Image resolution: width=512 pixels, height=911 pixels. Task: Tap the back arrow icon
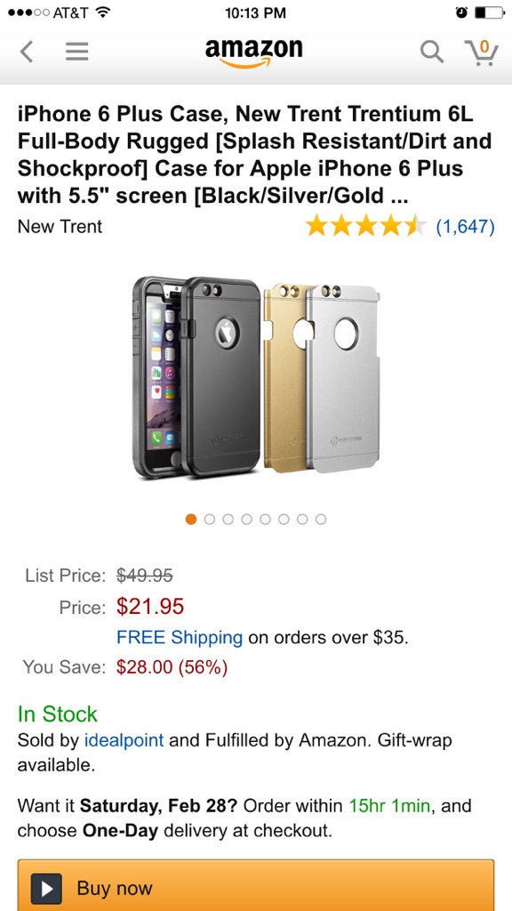click(x=26, y=52)
